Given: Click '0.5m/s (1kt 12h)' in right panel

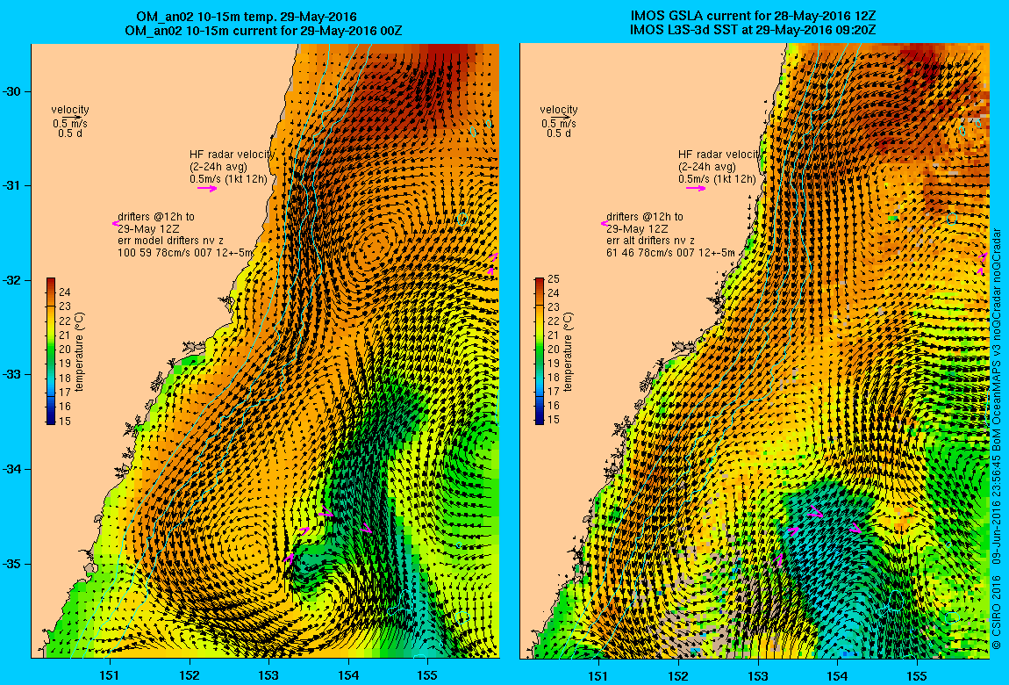Looking at the screenshot, I should (717, 179).
